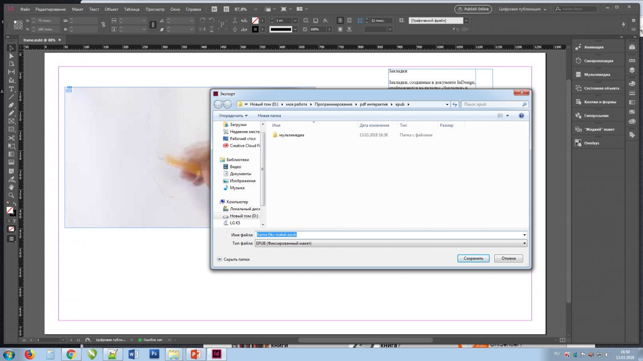643x361 pixels.
Task: Click control bar stroke color swatch
Action: [x=255, y=29]
